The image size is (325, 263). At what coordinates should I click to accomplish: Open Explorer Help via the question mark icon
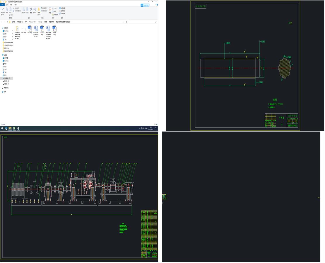pyautogui.click(x=157, y=5)
